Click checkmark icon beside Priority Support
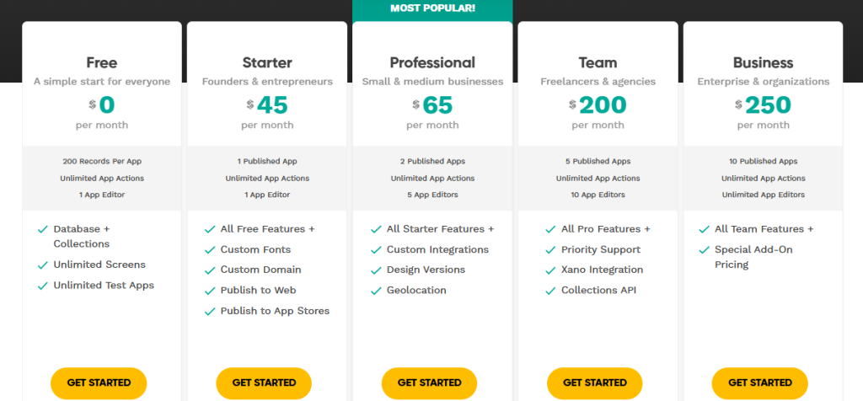This screenshot has height=401, width=863. click(549, 250)
